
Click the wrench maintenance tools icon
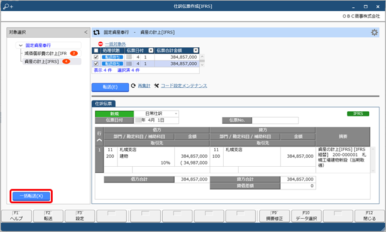156,86
